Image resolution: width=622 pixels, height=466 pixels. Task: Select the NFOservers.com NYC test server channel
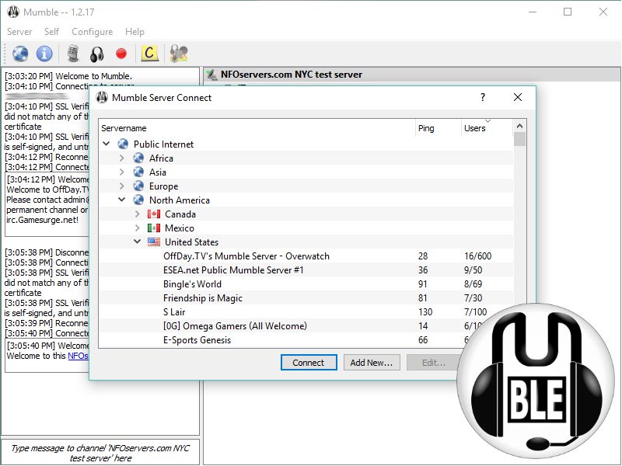tap(292, 75)
